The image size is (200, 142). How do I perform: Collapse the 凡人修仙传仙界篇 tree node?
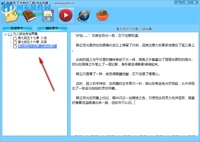pos(5,34)
